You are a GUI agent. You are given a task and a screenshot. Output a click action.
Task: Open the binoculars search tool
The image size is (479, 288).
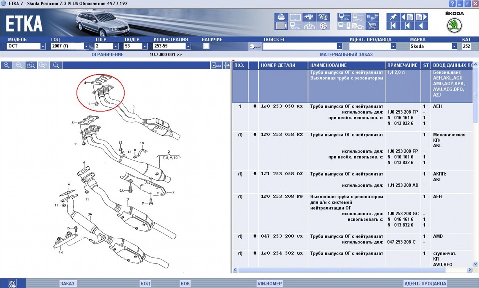coord(309,17)
